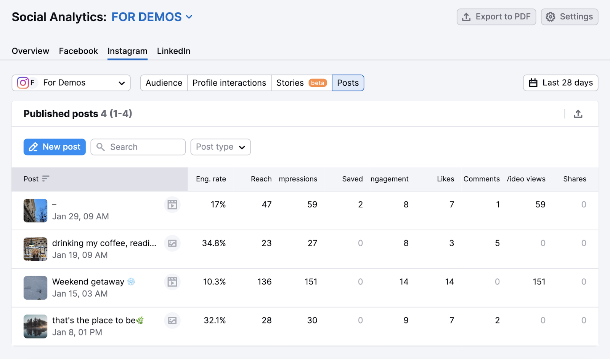Open the calendar icon beside Last 28 days
Screen dimensions: 610x359
tap(533, 83)
